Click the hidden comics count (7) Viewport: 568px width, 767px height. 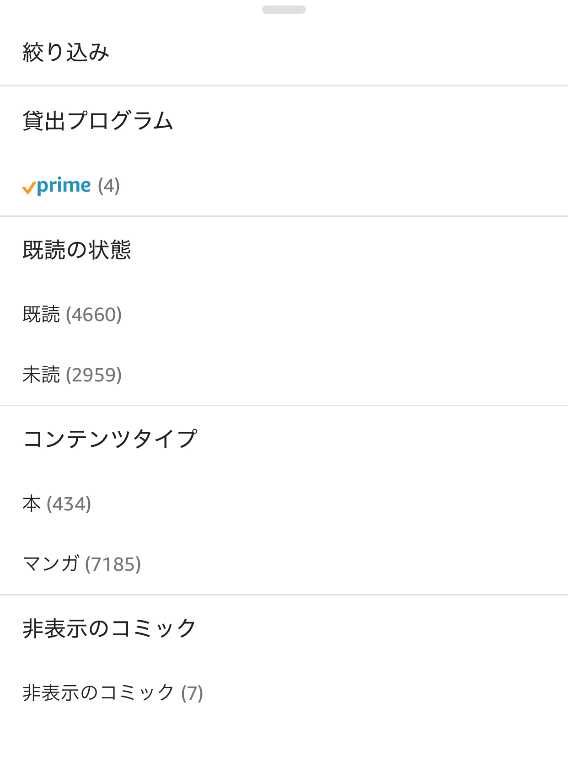click(x=192, y=693)
